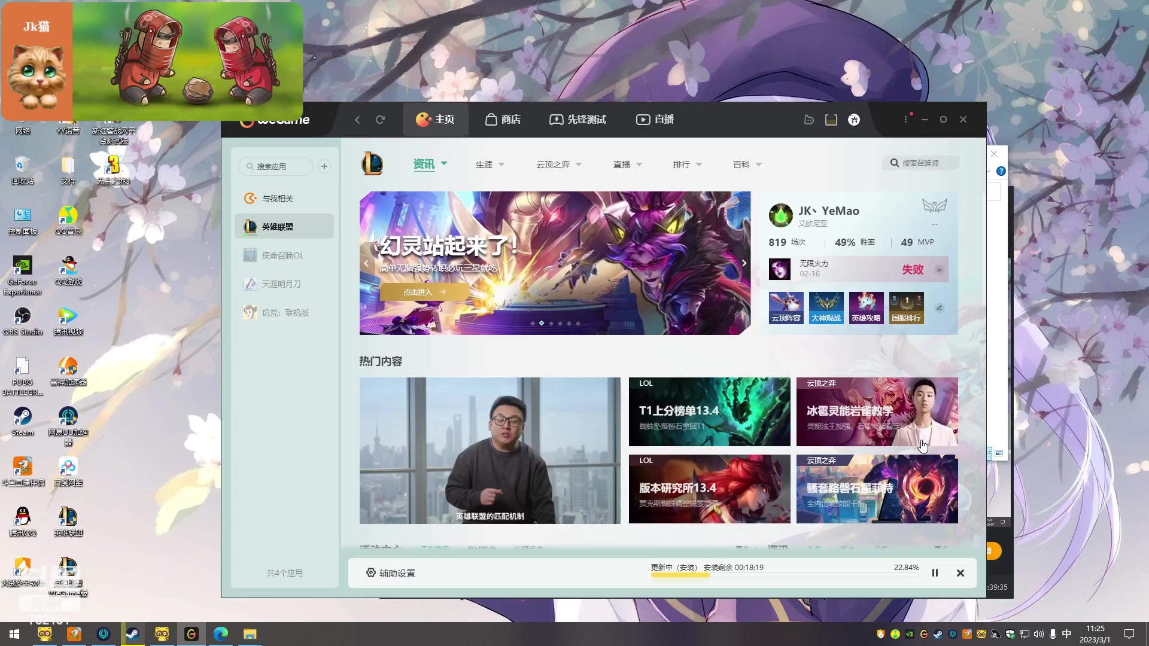
Task: Open the 直播 top tab
Action: pyautogui.click(x=655, y=120)
